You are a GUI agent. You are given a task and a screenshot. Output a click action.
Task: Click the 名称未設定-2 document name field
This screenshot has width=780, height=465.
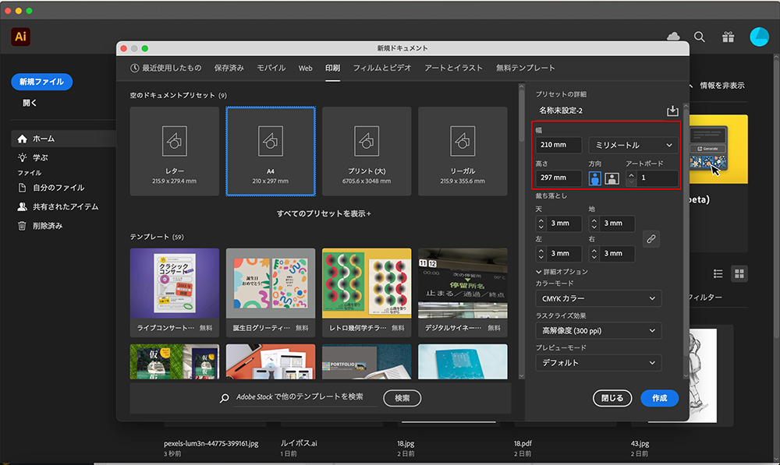click(599, 111)
